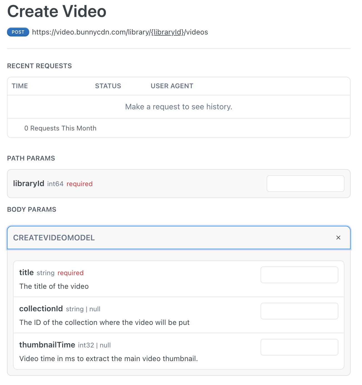Screen dimensions: 362x385
Task: Click the thumbnailTime value input box
Action: (299, 347)
